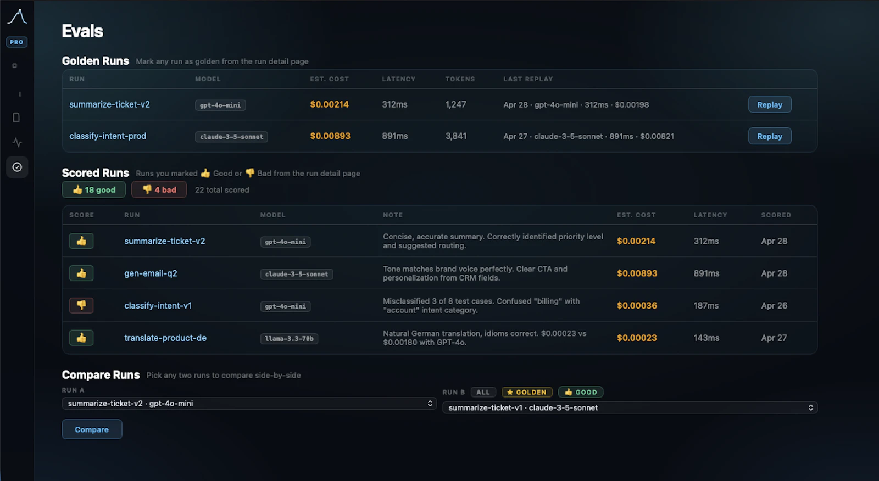Replay the summarize-ticket-v2 golden run

click(x=770, y=104)
